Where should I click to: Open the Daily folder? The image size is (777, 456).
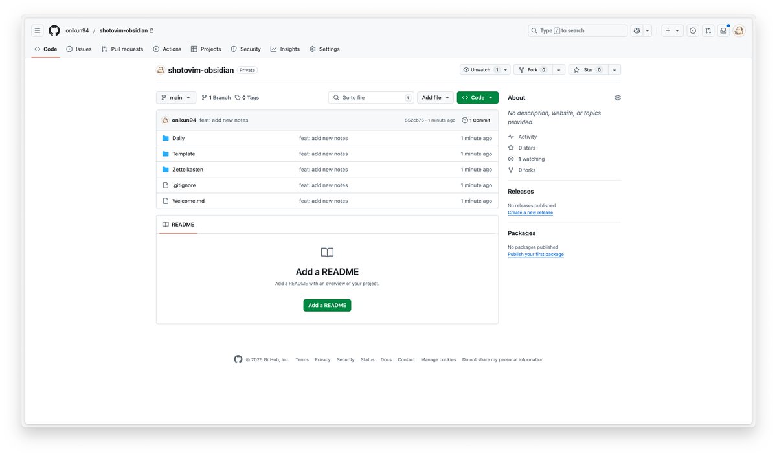coord(179,139)
